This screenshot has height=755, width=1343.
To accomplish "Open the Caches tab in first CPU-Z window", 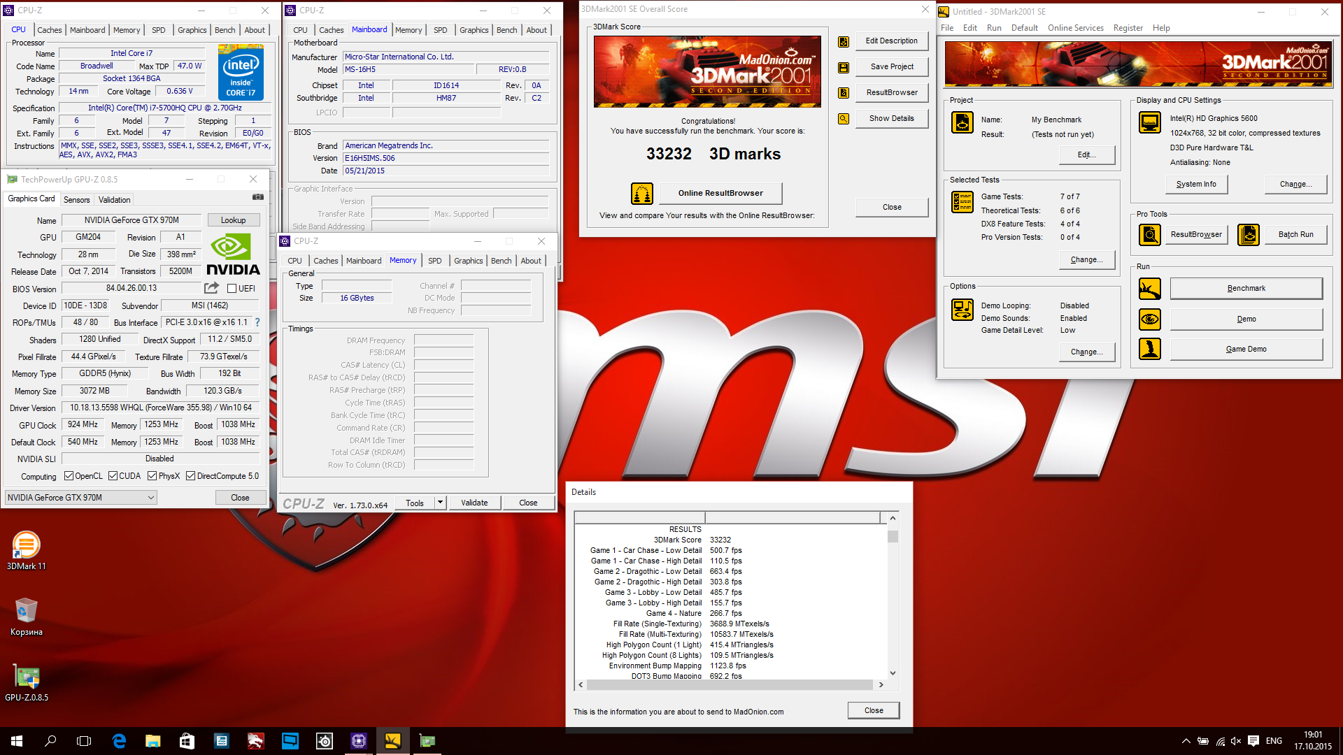I will click(x=50, y=30).
